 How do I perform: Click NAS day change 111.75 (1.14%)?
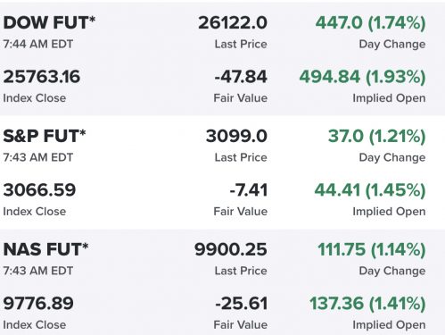coord(372,250)
